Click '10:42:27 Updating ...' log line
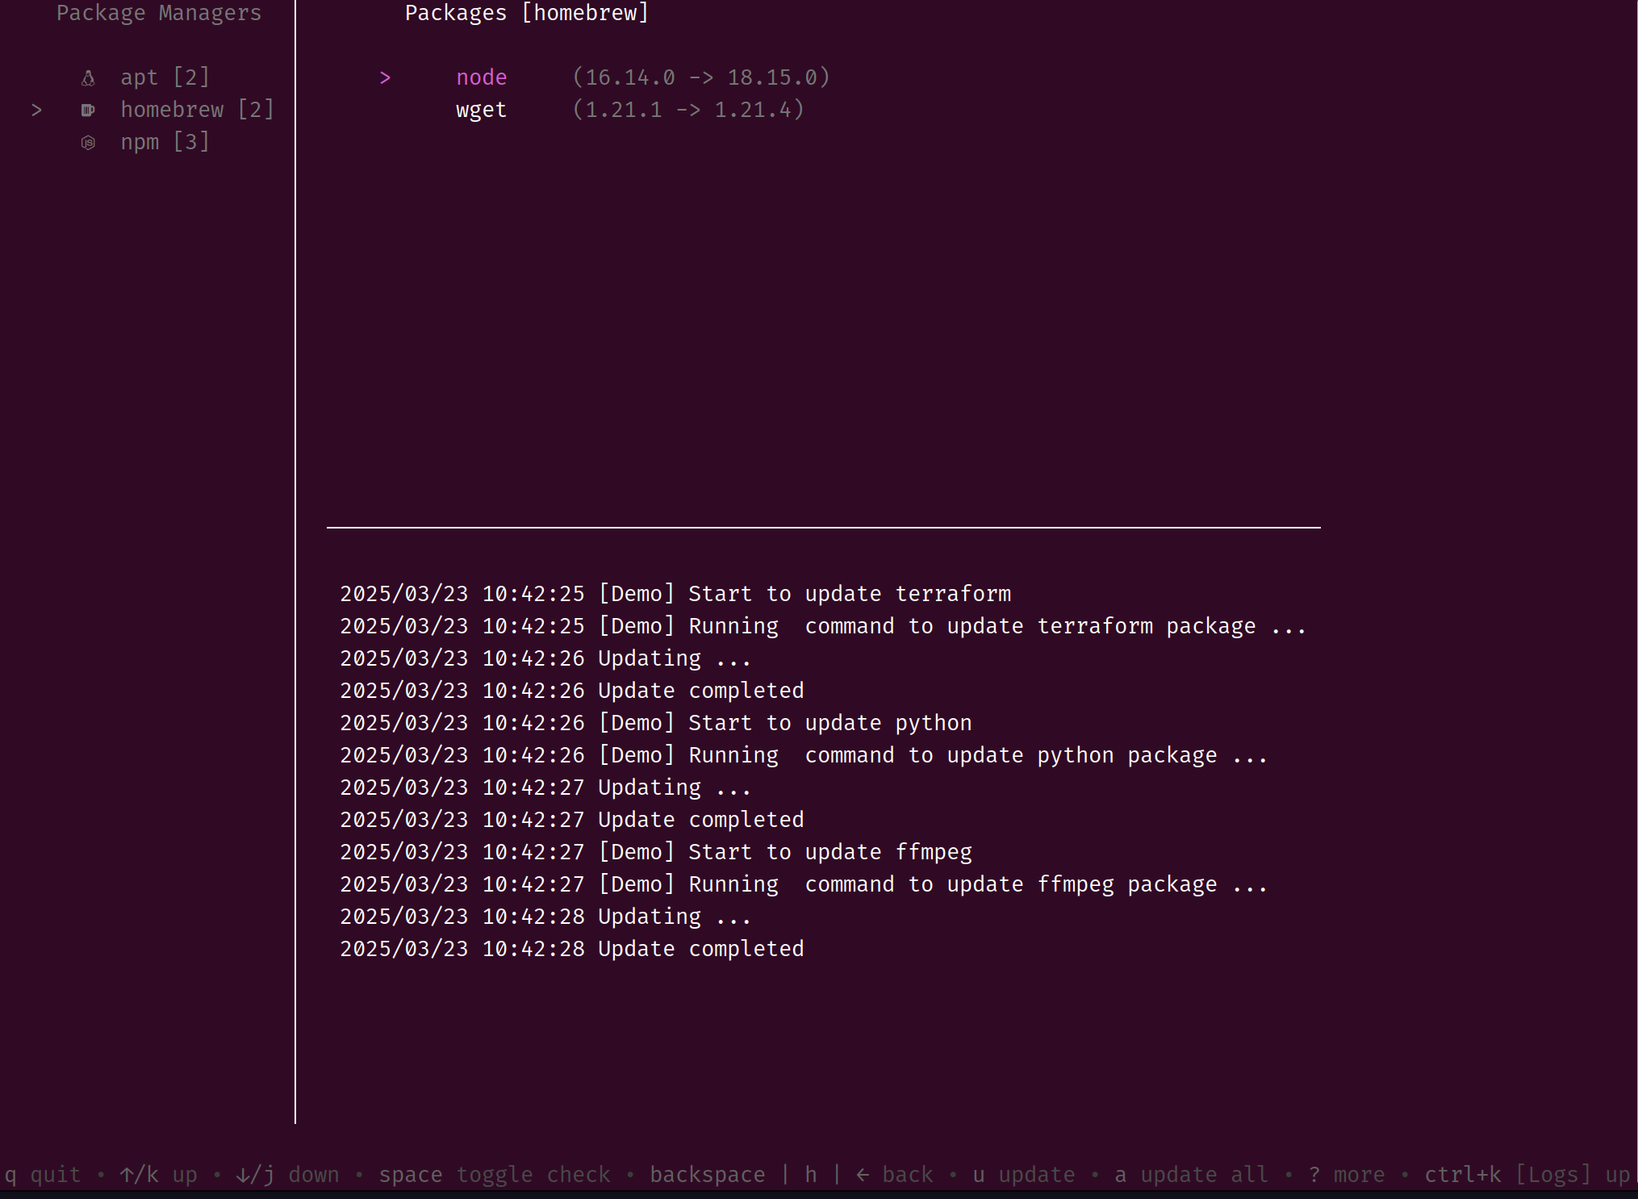The width and height of the screenshot is (1638, 1199). point(545,787)
